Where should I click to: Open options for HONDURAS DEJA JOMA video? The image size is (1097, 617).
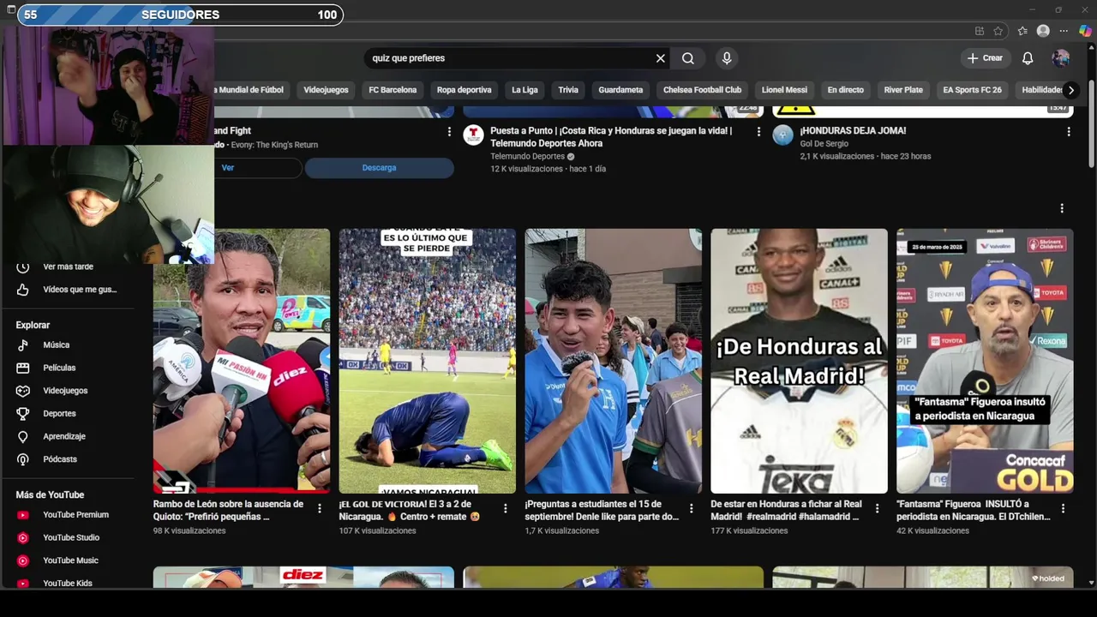point(1068,131)
